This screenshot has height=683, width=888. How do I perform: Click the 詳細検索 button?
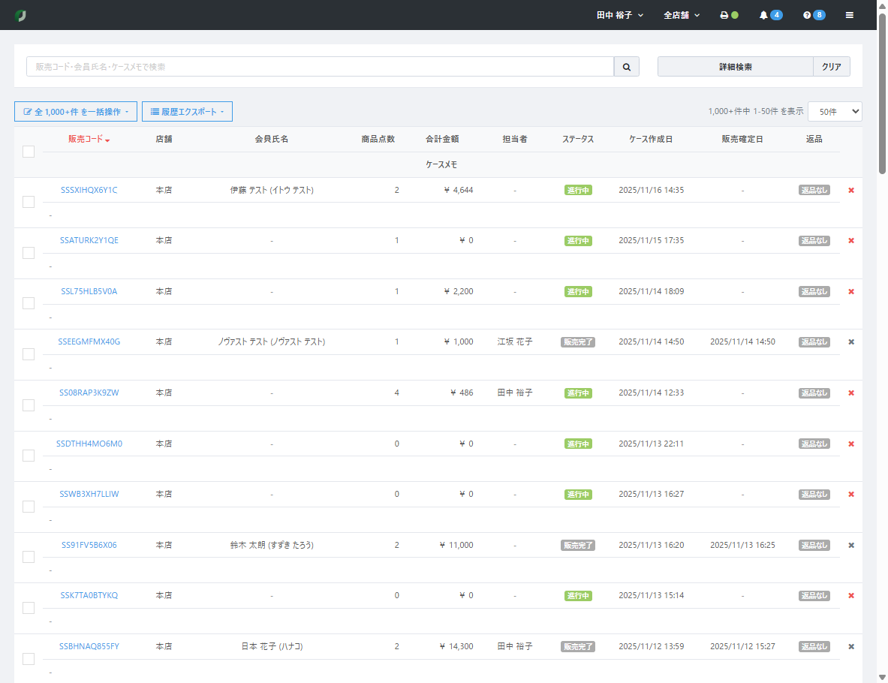tap(735, 67)
